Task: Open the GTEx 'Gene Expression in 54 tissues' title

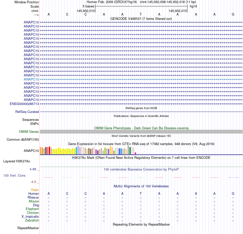Action: tap(141, 144)
